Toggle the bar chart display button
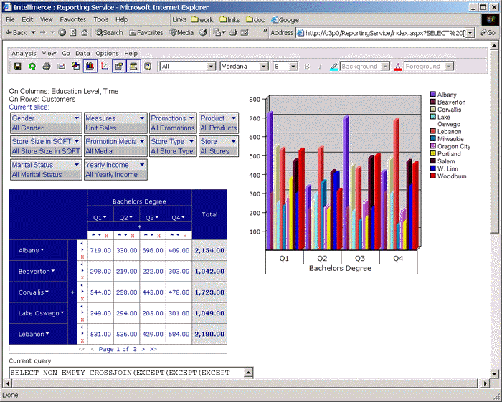502x402 pixels. pyautogui.click(x=90, y=66)
